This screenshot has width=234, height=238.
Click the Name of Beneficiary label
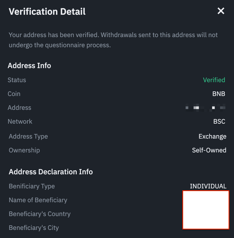click(x=38, y=200)
